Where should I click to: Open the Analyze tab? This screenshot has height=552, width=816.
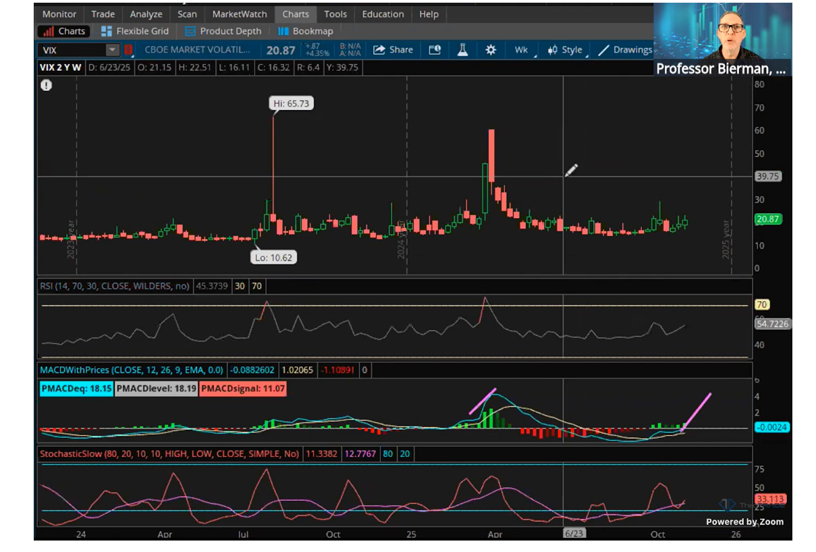tap(146, 14)
